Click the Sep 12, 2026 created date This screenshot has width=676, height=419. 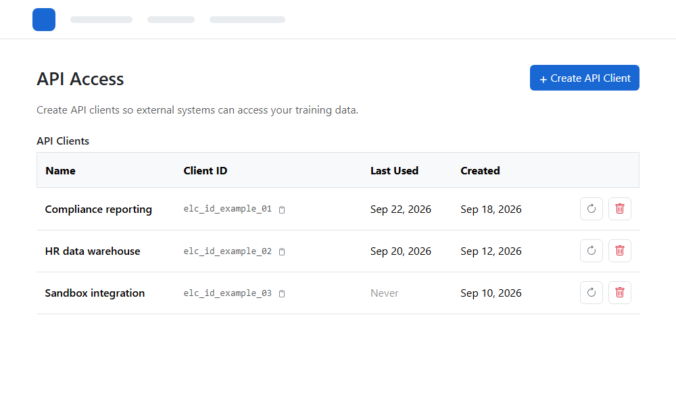click(491, 251)
